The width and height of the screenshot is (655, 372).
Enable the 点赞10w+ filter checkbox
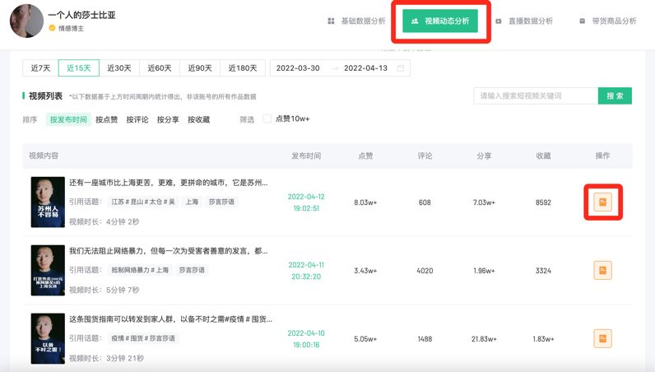click(x=267, y=119)
